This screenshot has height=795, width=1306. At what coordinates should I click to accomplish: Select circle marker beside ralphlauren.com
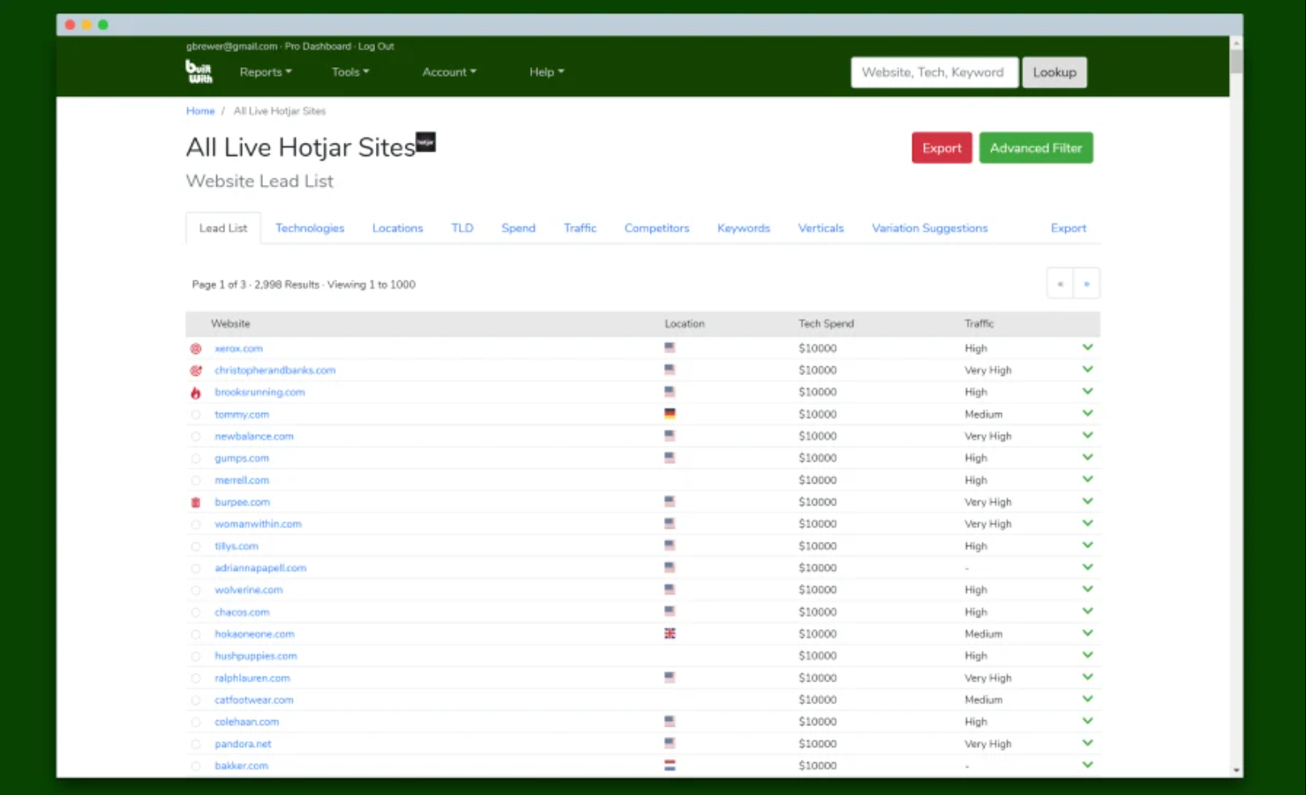point(196,679)
